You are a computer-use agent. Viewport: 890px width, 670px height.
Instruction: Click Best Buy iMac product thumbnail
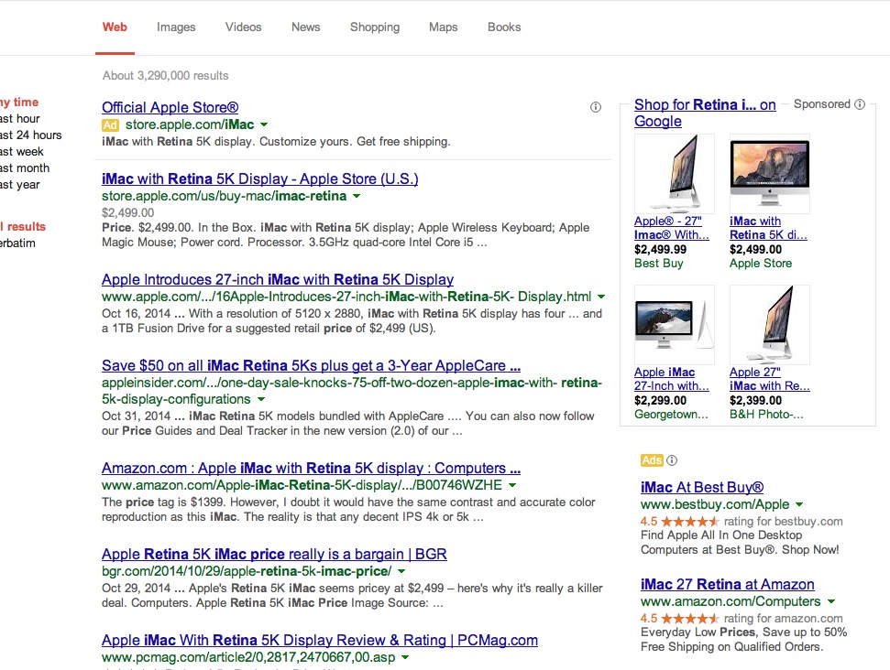point(675,174)
